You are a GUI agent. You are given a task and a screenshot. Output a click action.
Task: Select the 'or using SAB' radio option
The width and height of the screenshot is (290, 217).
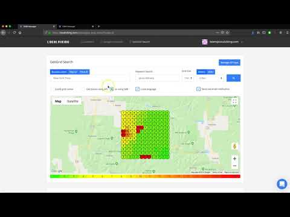[112, 89]
